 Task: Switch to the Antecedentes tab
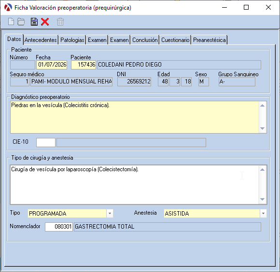[x=41, y=40]
